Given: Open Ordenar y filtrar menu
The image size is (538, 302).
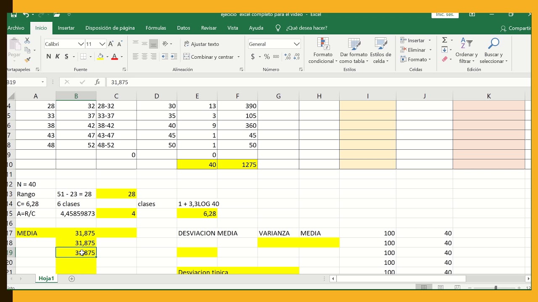Looking at the screenshot, I should click(x=467, y=51).
